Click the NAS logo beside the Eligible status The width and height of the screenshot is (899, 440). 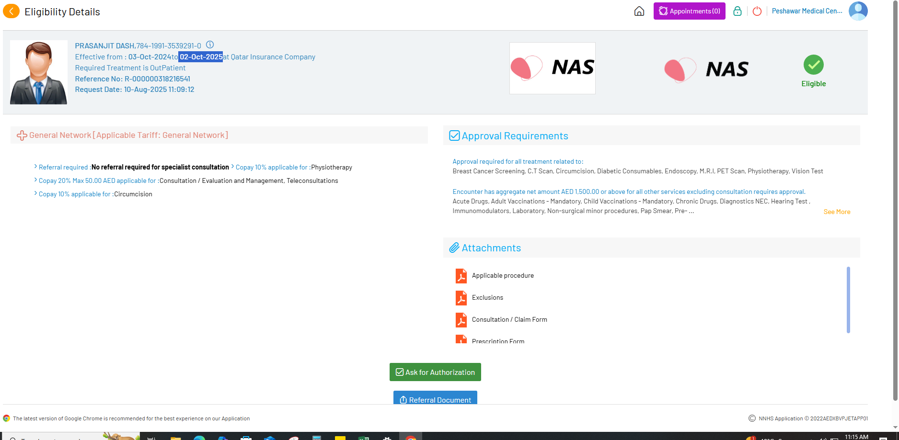coord(706,69)
